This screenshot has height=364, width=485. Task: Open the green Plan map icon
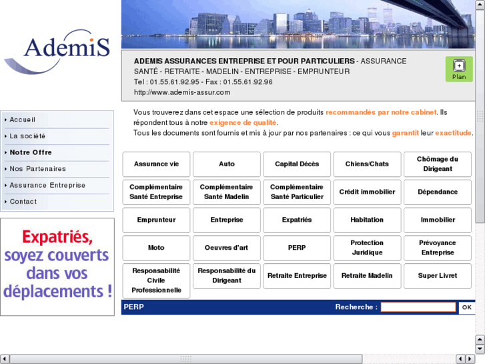coord(459,69)
